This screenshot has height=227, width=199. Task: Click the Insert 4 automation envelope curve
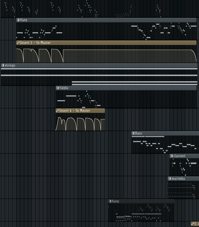(x=80, y=124)
